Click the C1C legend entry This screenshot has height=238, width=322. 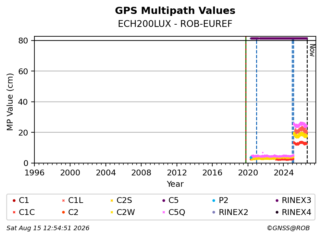point(24,212)
